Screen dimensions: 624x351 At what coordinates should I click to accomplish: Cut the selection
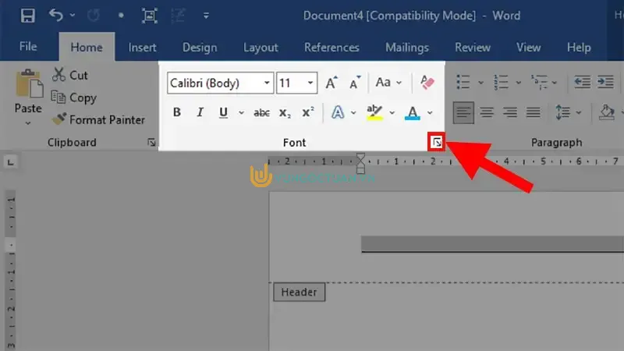69,75
